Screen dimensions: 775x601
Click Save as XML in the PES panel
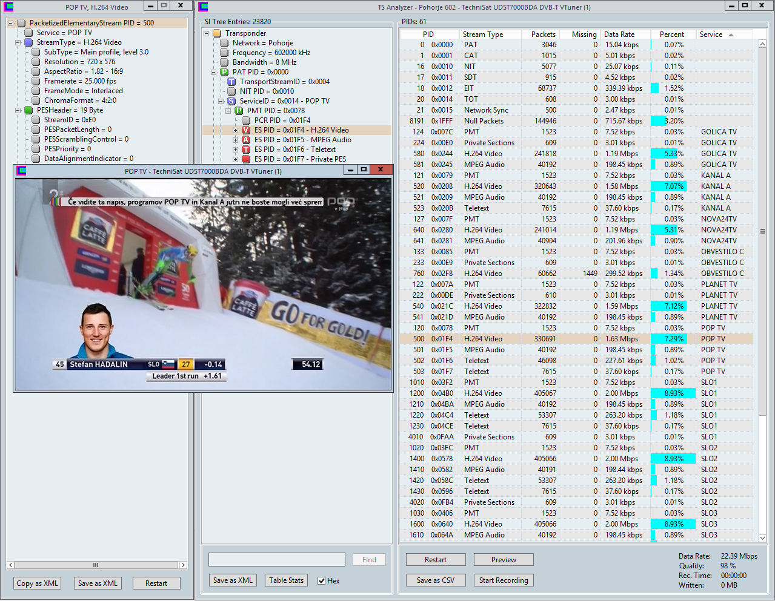pos(98,583)
